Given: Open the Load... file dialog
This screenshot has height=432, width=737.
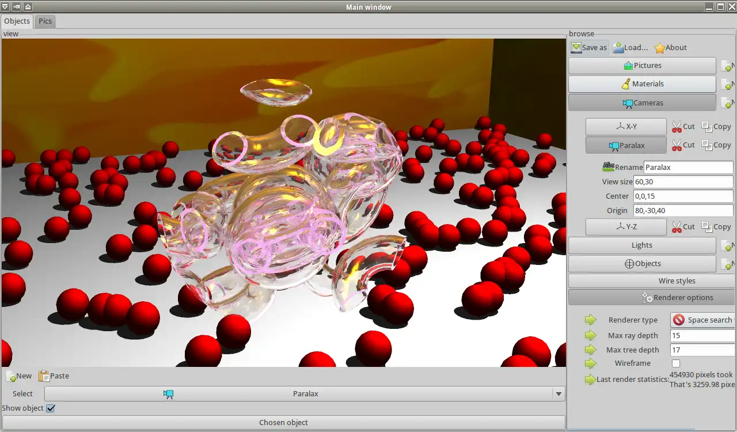Looking at the screenshot, I should 630,48.
